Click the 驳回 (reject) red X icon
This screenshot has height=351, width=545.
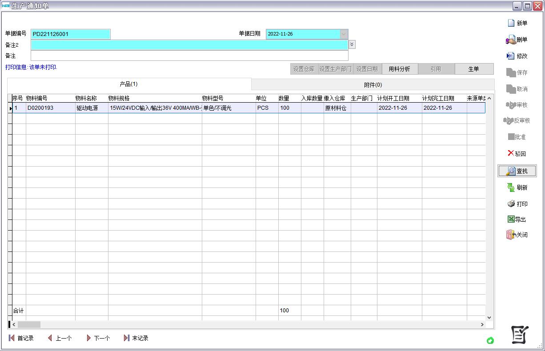coord(511,153)
